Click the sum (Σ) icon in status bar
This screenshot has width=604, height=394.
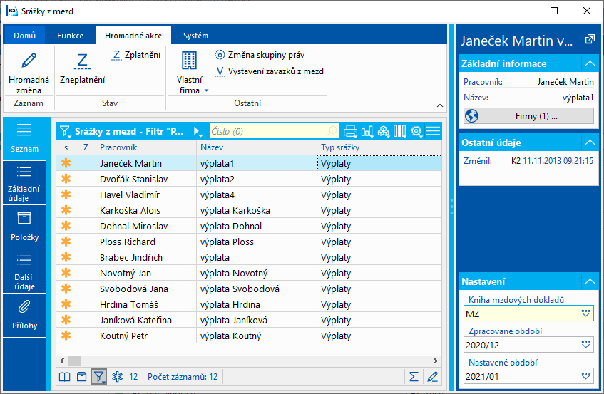414,376
